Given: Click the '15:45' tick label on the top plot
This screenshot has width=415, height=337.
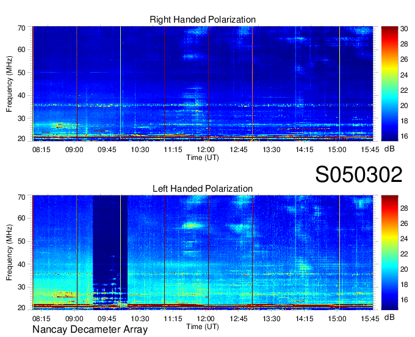Looking at the screenshot, I should (370, 150).
